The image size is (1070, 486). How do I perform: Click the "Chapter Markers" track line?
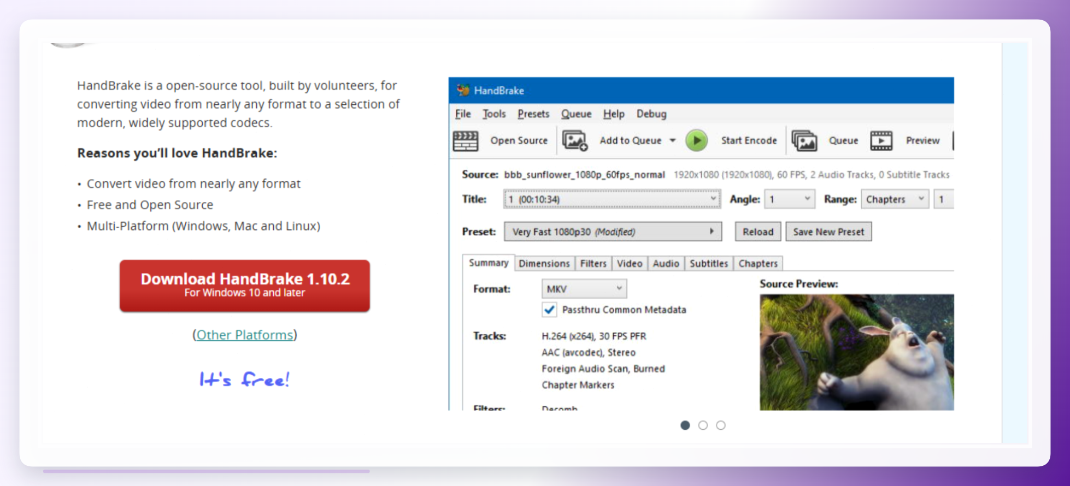[x=578, y=385]
